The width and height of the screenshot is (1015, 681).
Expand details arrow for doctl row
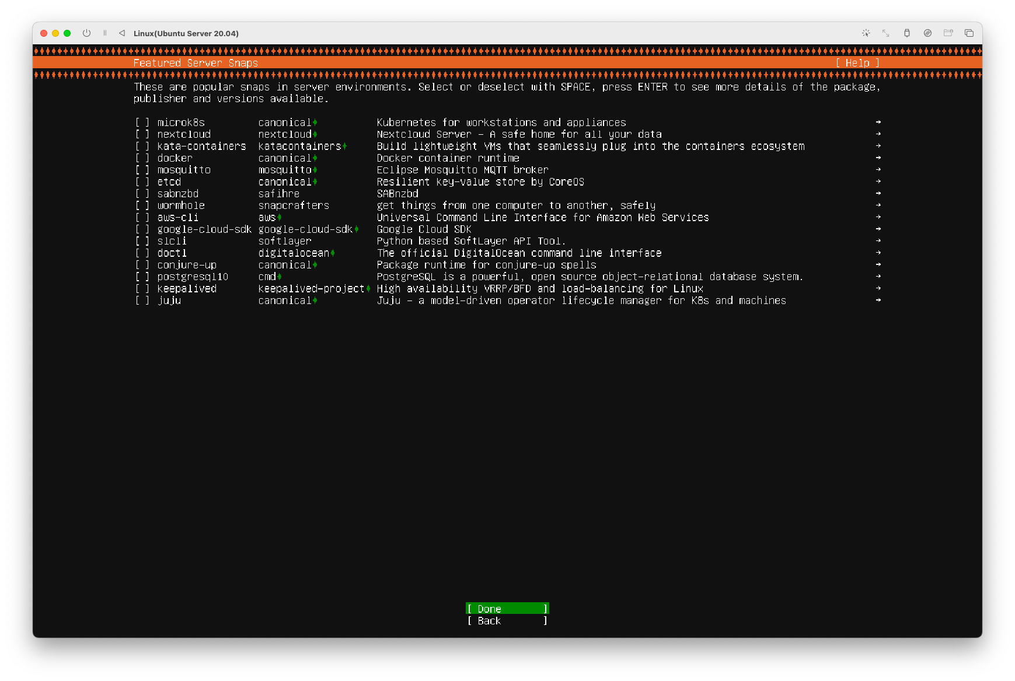(878, 253)
